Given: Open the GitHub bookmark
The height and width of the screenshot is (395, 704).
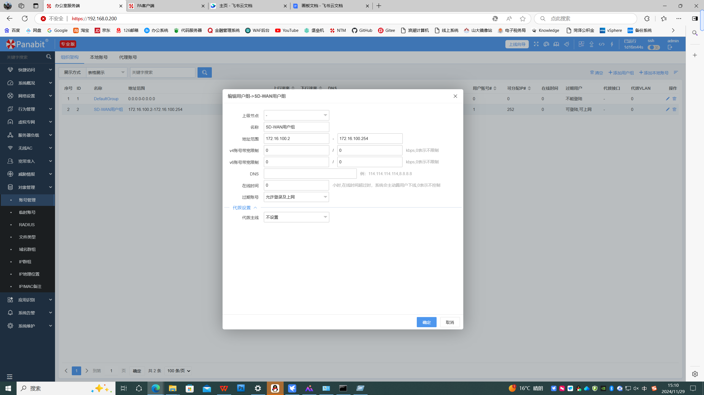Looking at the screenshot, I should click(362, 30).
